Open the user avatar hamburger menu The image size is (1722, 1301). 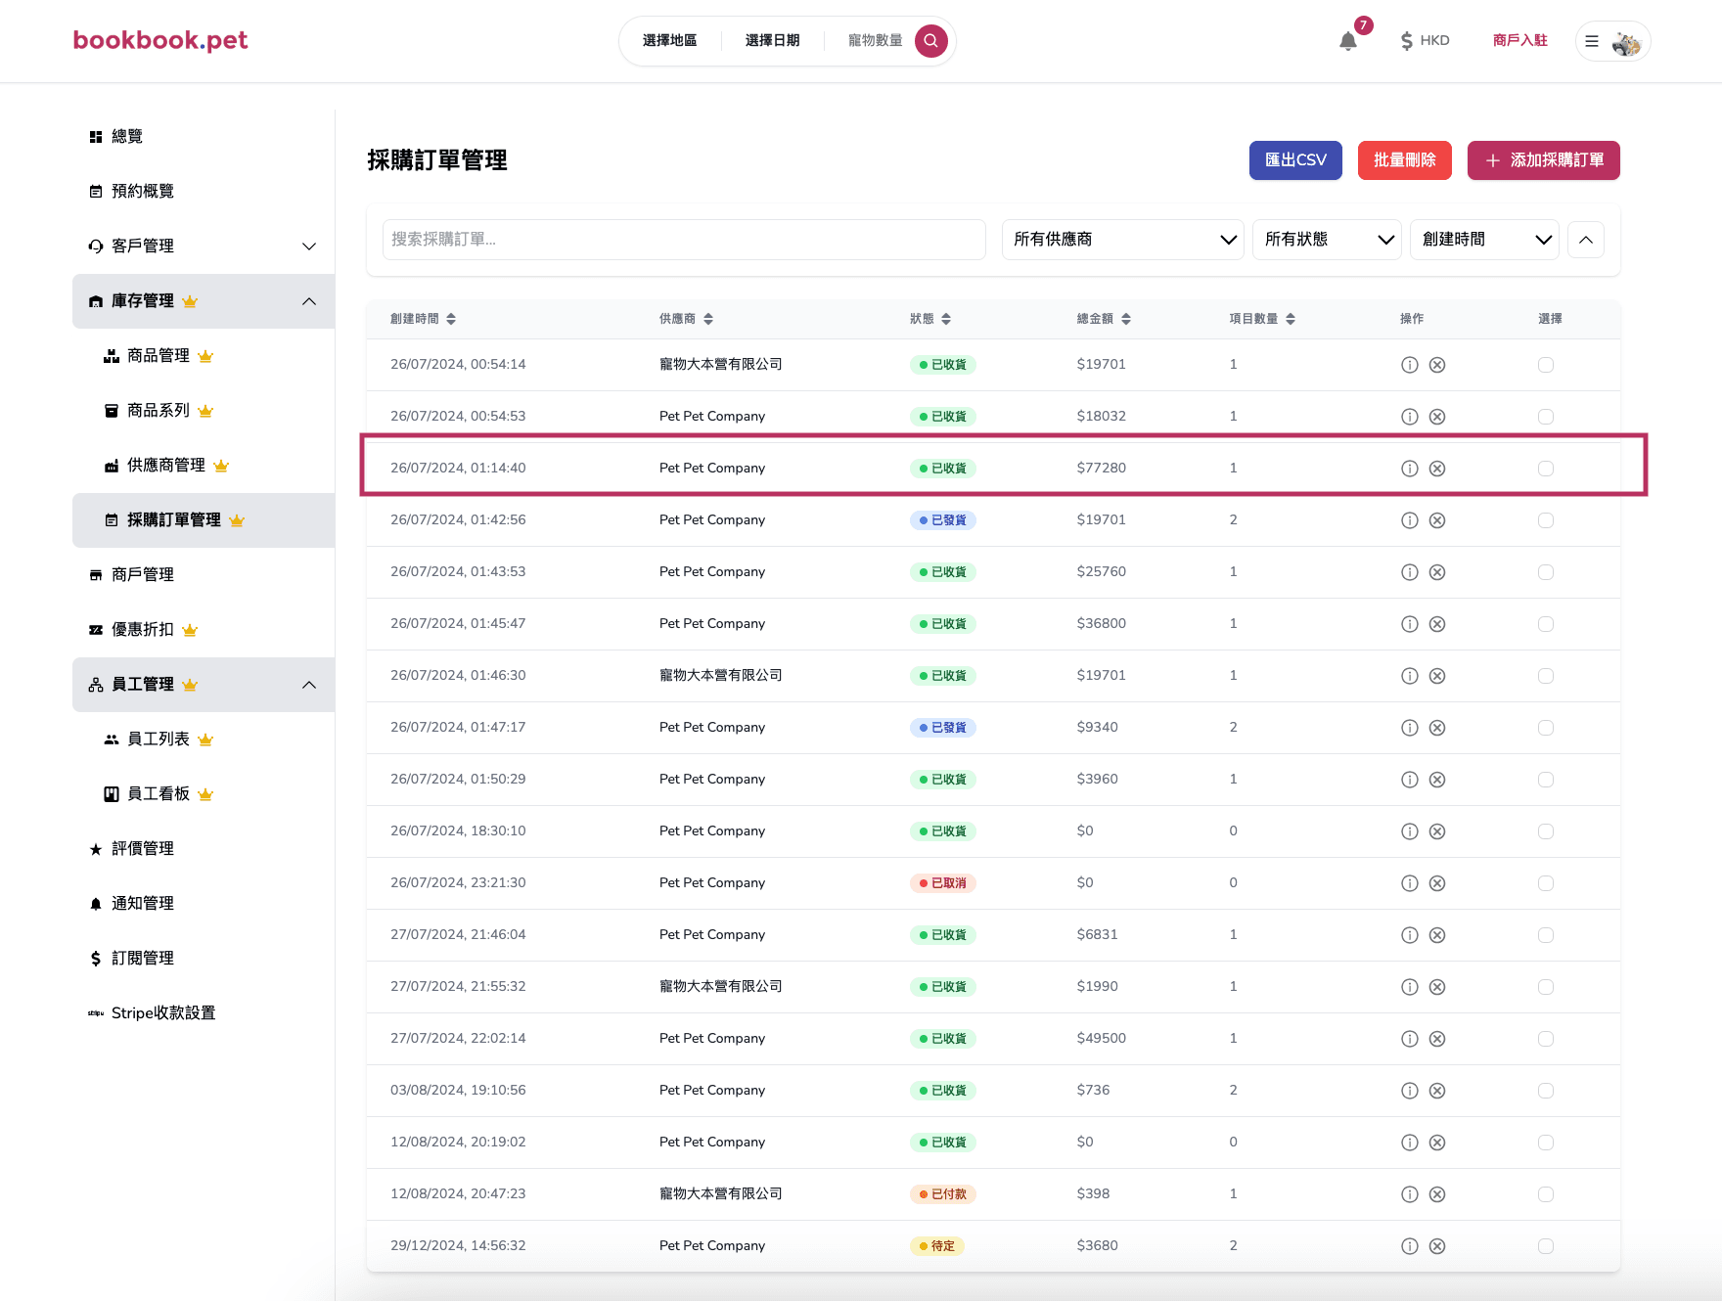pos(1612,41)
